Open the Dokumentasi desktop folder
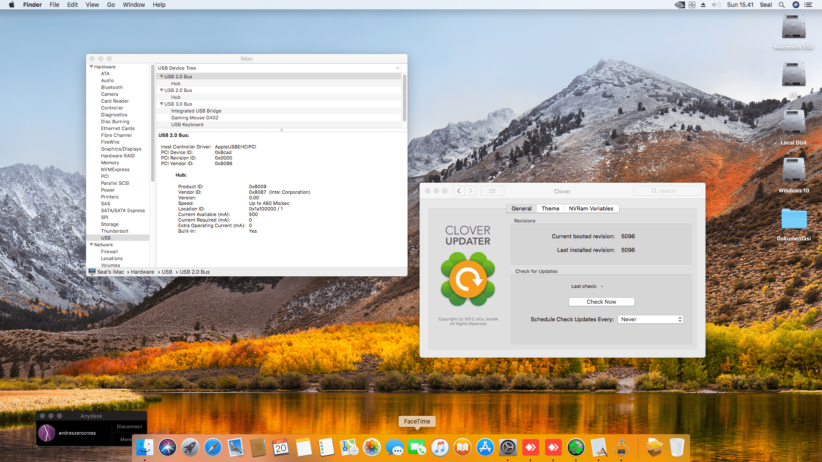 (x=794, y=219)
